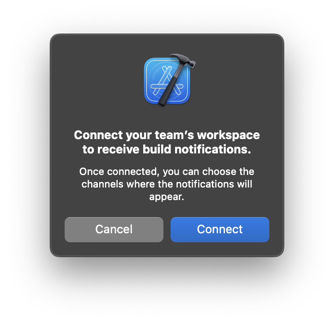Viewport: 334px width, 323px height.
Task: Click the word 'appear.' in description
Action: (167, 197)
